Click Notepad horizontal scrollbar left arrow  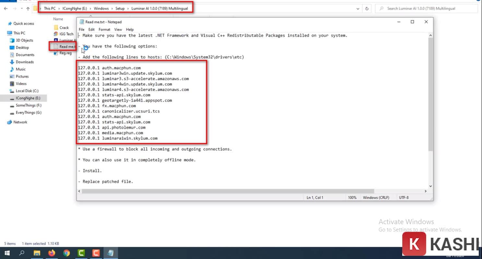point(79,191)
